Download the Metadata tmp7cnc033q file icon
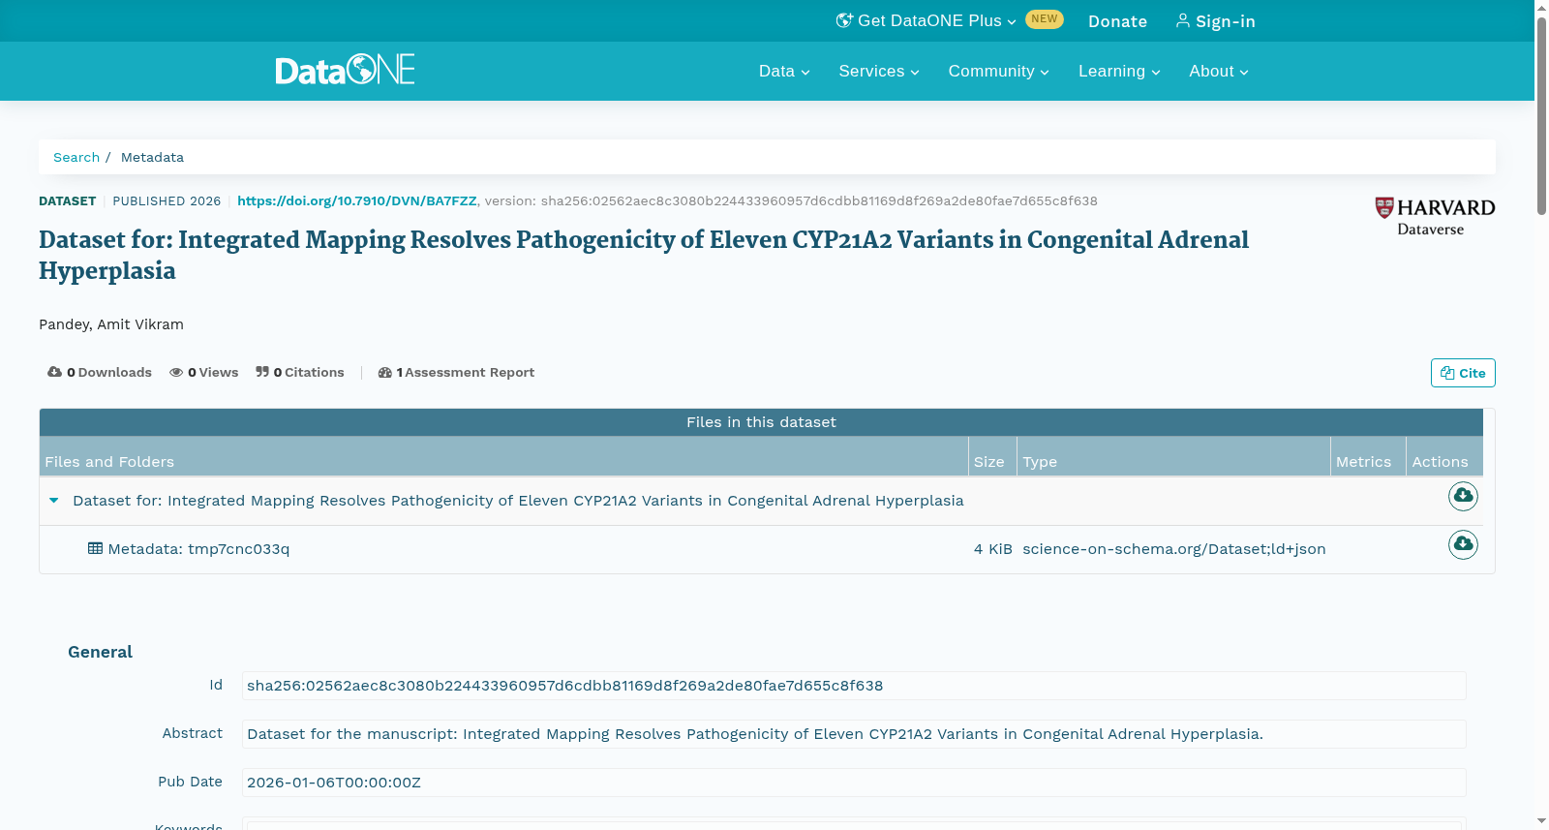 point(1463,544)
